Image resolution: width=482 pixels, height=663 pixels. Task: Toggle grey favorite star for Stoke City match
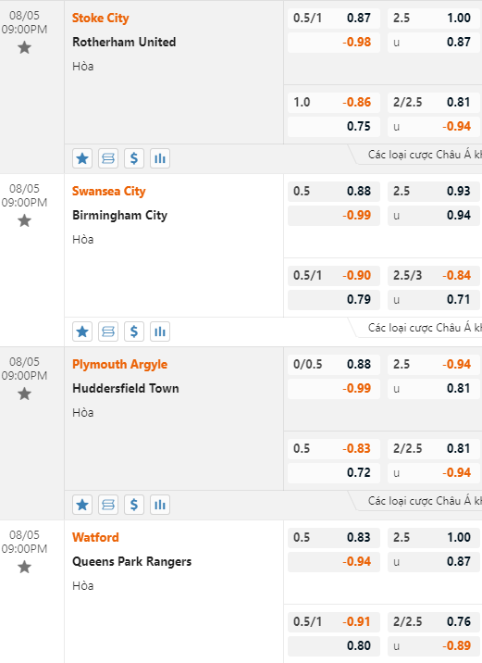[x=24, y=47]
